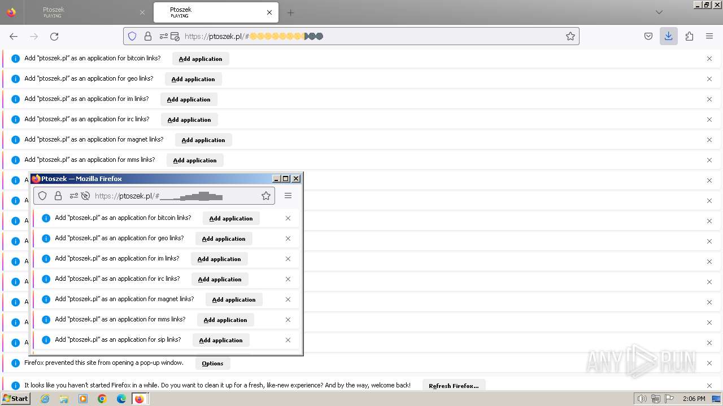
Task: Open pop-up blocker Options button
Action: 212,363
